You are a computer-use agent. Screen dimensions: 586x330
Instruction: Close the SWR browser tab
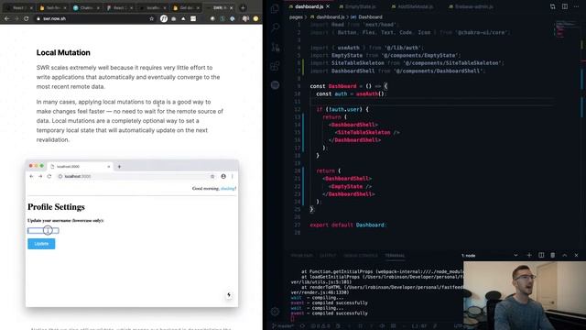pos(232,7)
